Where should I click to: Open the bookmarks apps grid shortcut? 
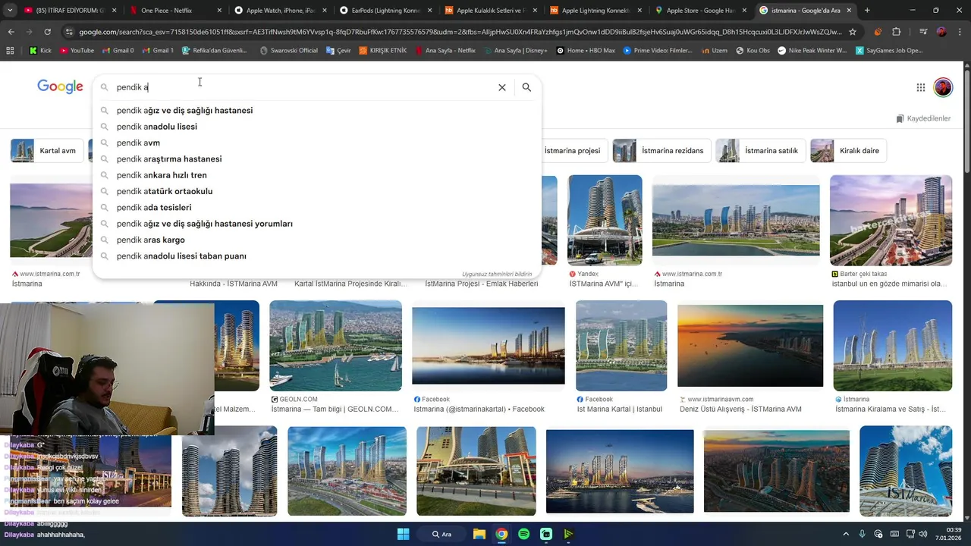pyautogui.click(x=10, y=50)
